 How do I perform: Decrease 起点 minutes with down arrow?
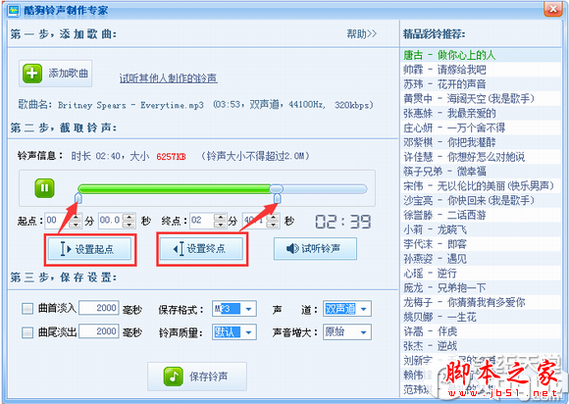coord(76,225)
